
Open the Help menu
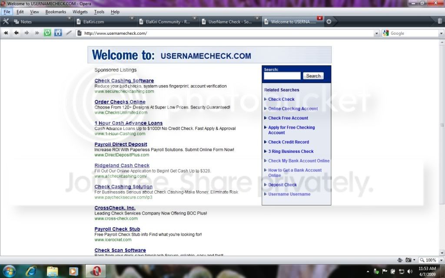coord(115,12)
